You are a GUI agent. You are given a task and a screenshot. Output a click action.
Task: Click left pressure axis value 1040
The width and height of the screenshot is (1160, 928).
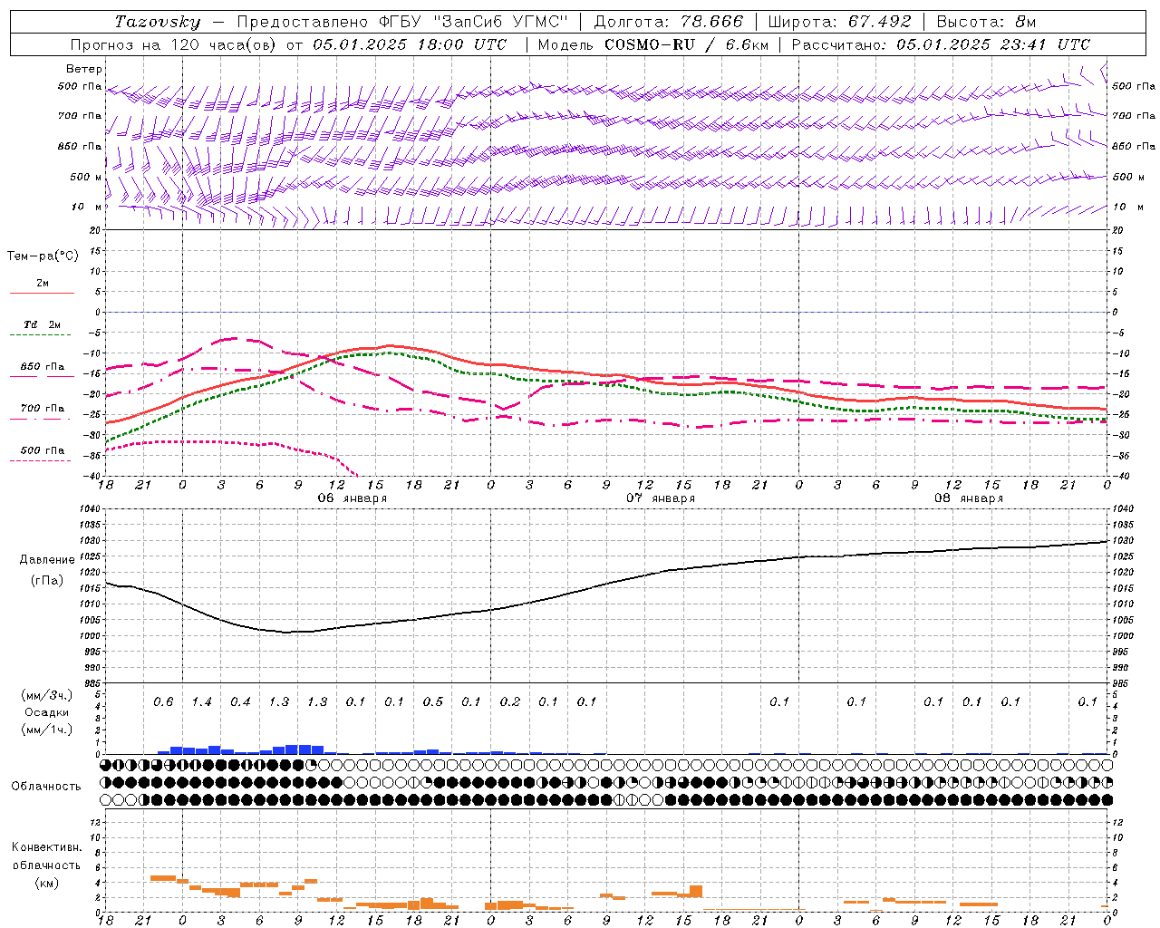pyautogui.click(x=91, y=509)
